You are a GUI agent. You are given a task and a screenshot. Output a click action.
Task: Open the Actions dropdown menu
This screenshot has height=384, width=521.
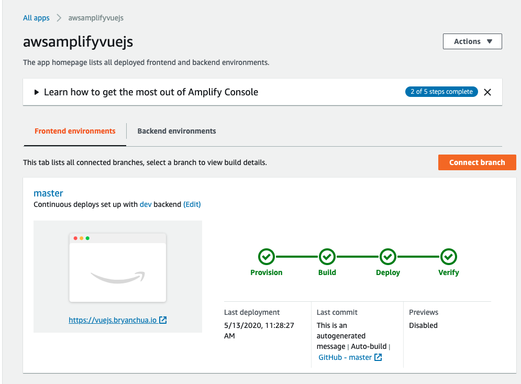pyautogui.click(x=472, y=41)
